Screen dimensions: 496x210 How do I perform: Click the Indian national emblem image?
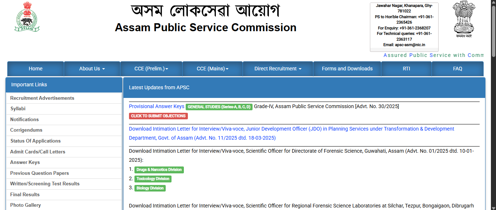coord(464,19)
